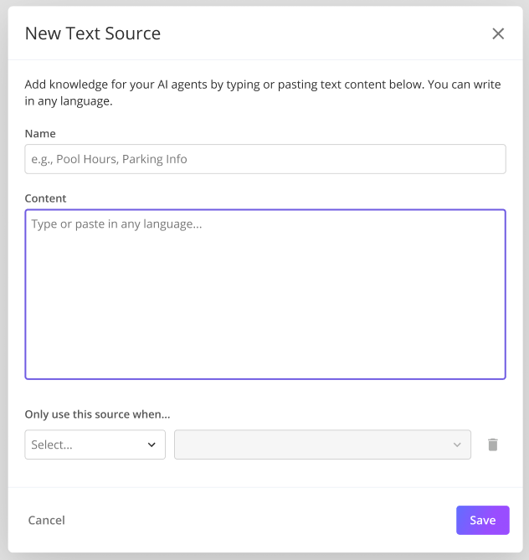The image size is (529, 560).
Task: Cancel creating the text source
Action: (46, 520)
